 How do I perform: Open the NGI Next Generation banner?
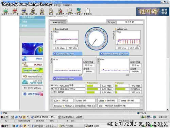[x=33, y=76]
